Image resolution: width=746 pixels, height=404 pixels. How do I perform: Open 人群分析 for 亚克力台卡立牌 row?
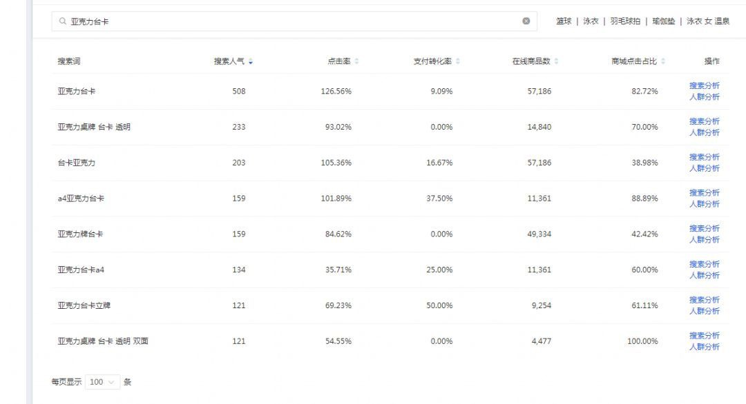pos(704,311)
